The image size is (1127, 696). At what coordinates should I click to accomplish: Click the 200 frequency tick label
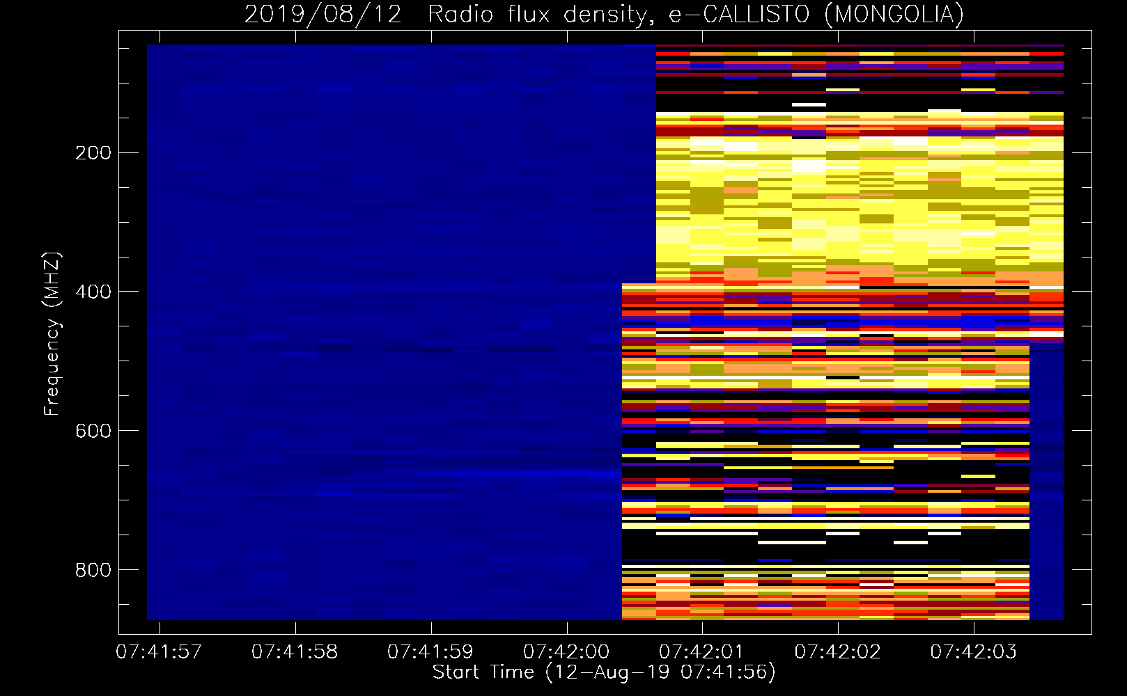pyautogui.click(x=93, y=153)
